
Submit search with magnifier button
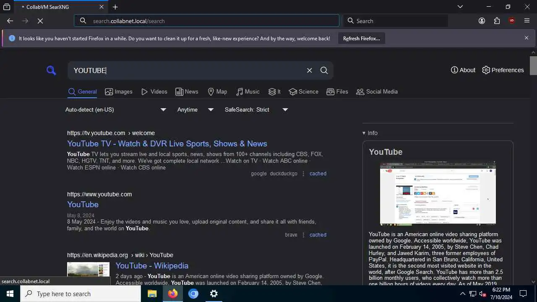324,70
